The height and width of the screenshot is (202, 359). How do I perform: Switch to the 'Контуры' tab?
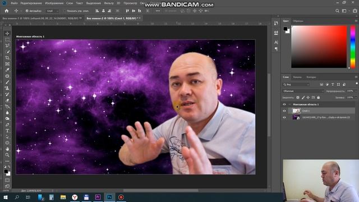(311, 77)
